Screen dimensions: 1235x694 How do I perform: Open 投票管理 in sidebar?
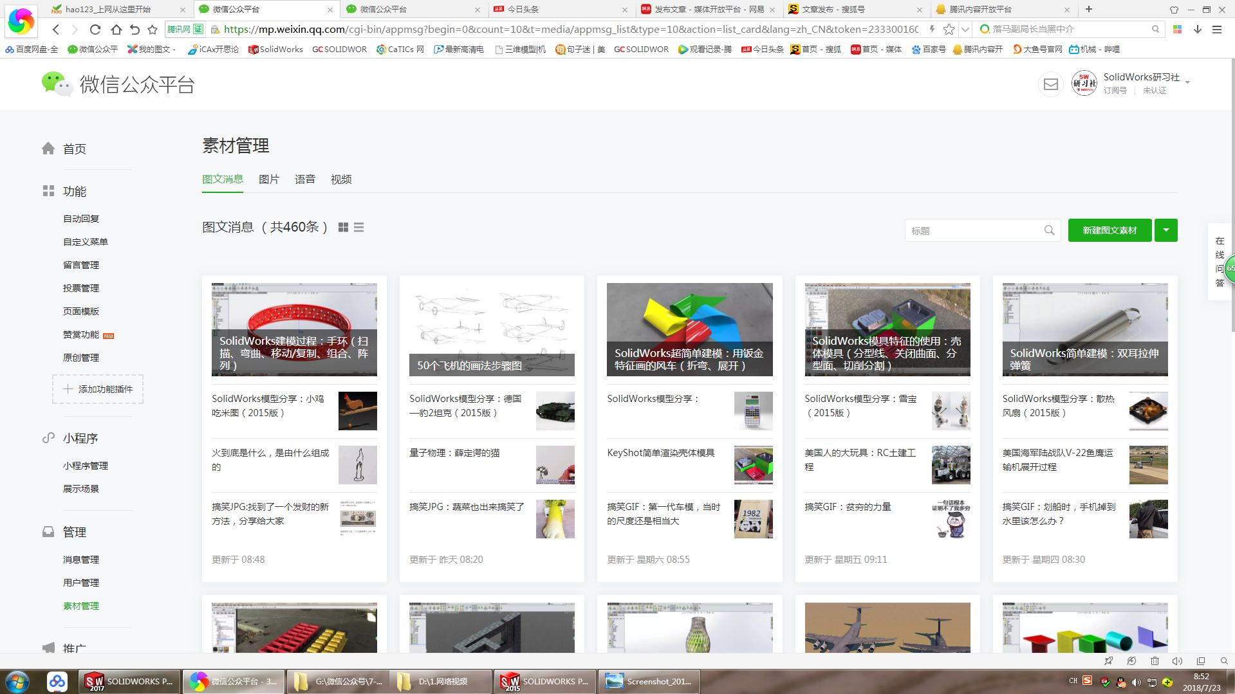[x=81, y=288]
